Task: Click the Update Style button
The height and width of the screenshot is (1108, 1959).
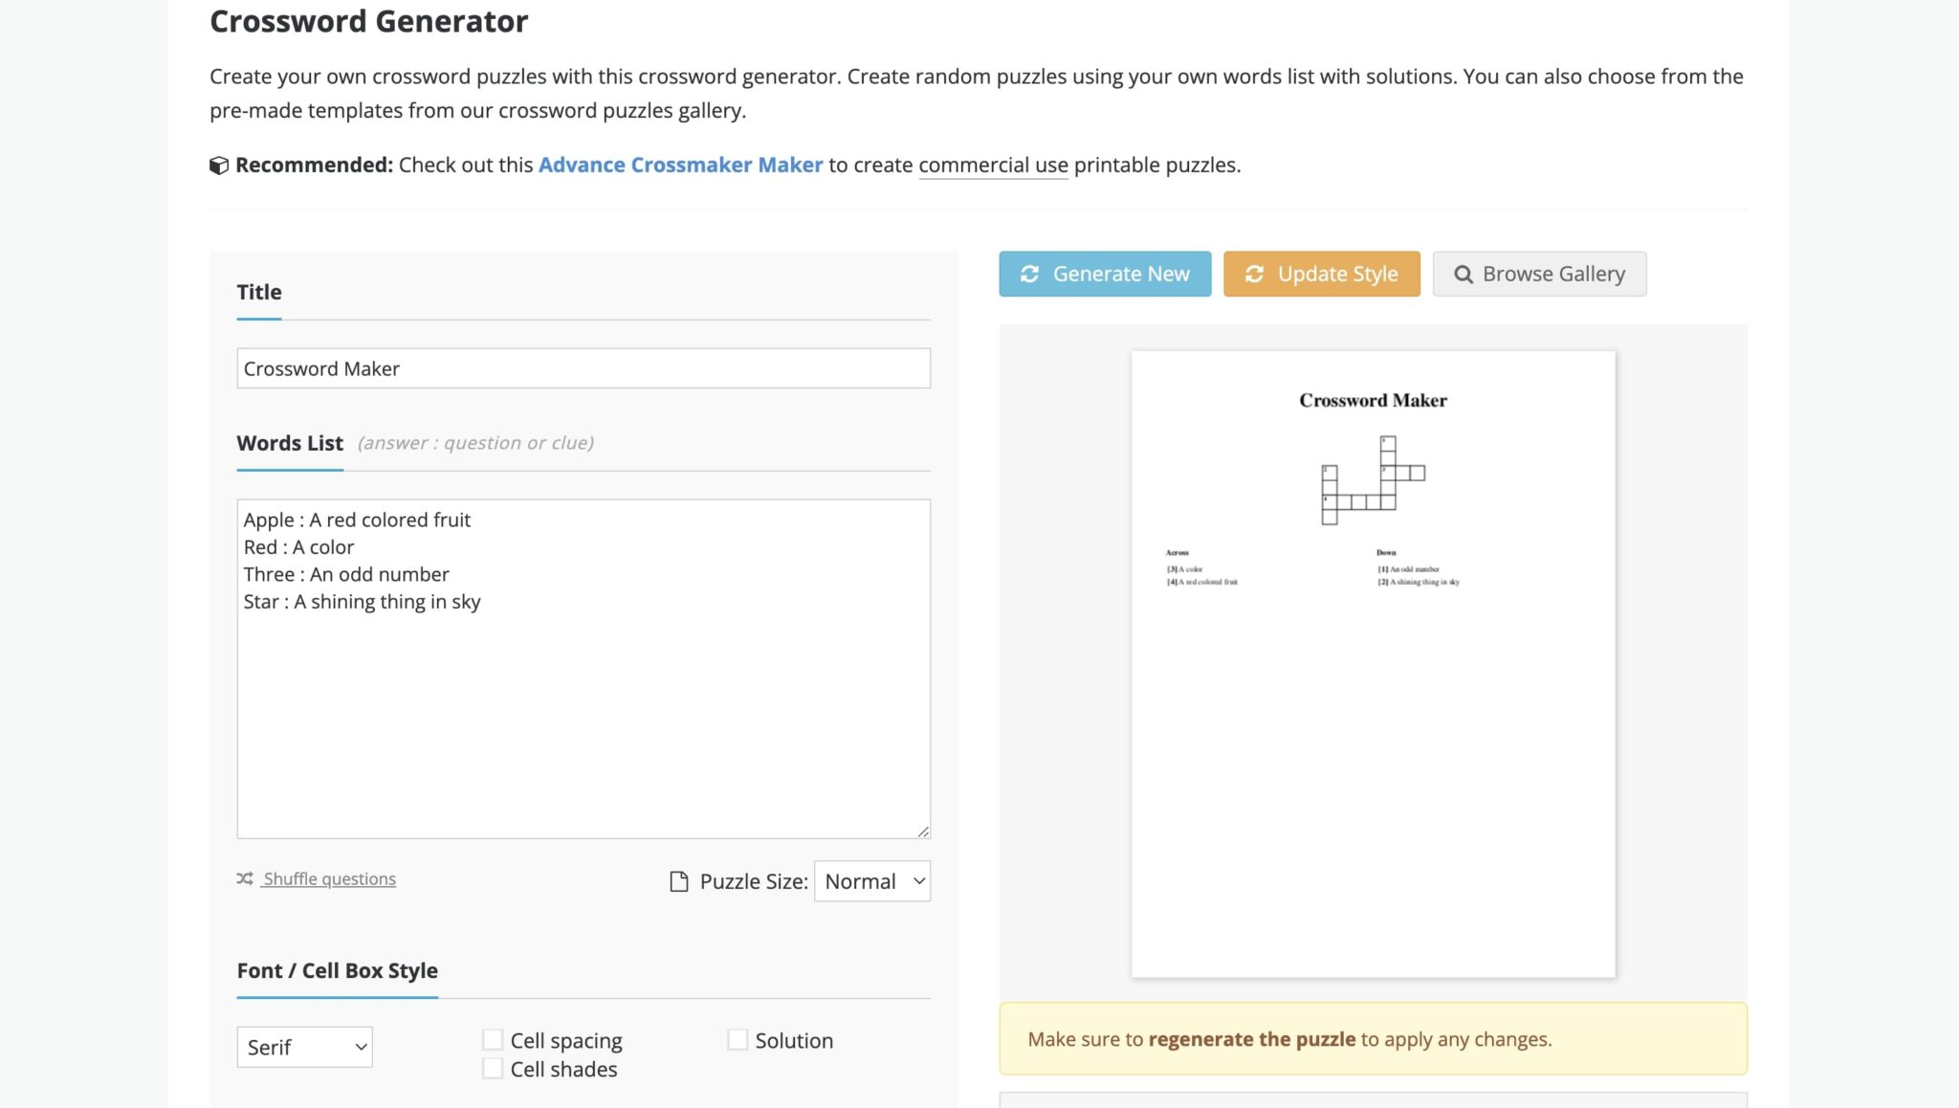Action: pos(1321,275)
